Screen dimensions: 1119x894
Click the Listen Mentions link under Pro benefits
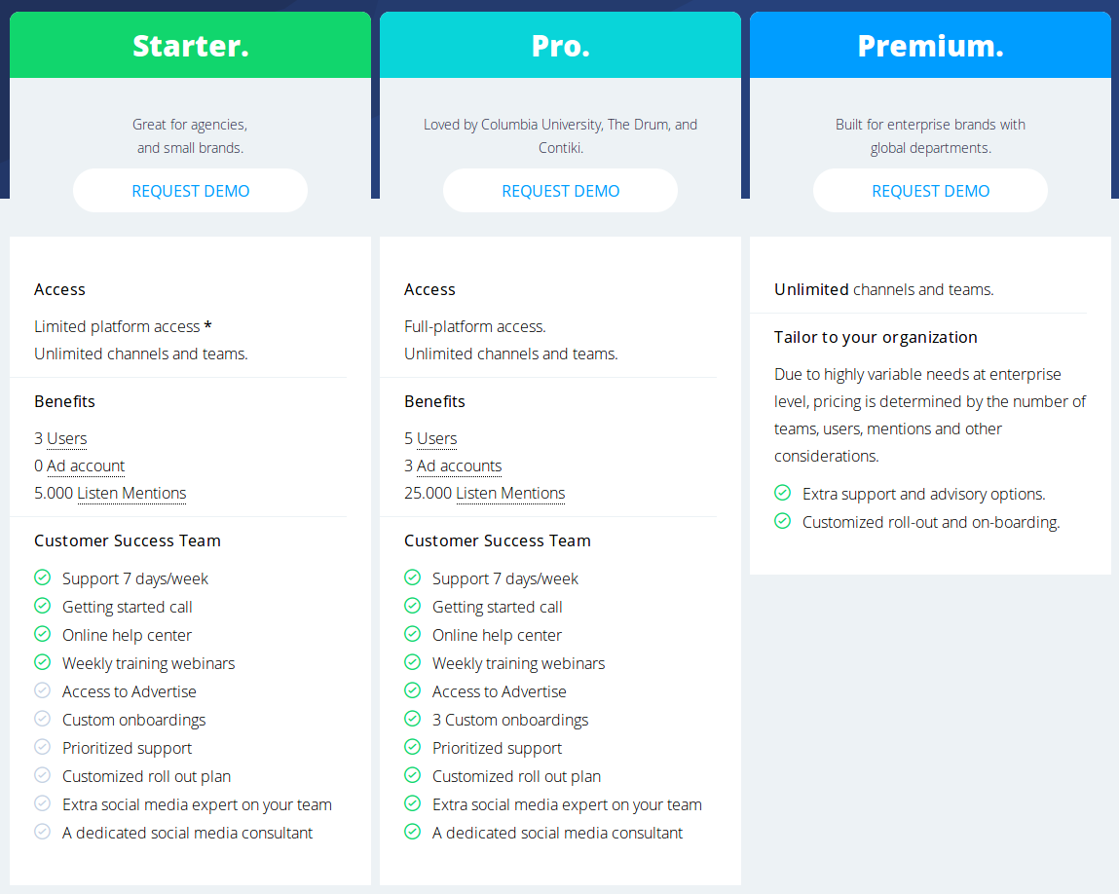(x=510, y=493)
